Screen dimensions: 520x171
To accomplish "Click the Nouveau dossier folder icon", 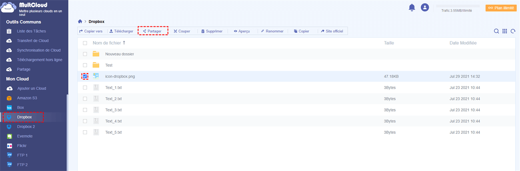I will (x=96, y=54).
